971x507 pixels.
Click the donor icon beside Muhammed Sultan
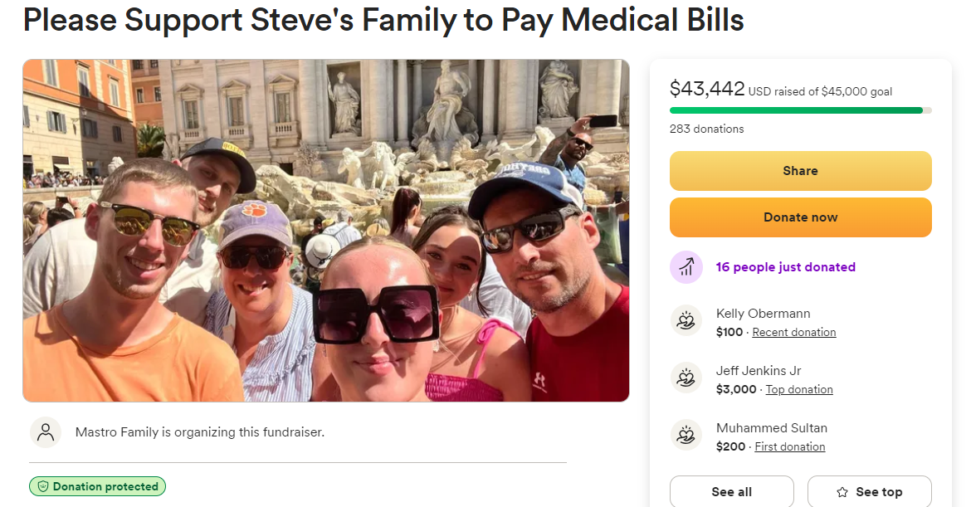point(686,436)
